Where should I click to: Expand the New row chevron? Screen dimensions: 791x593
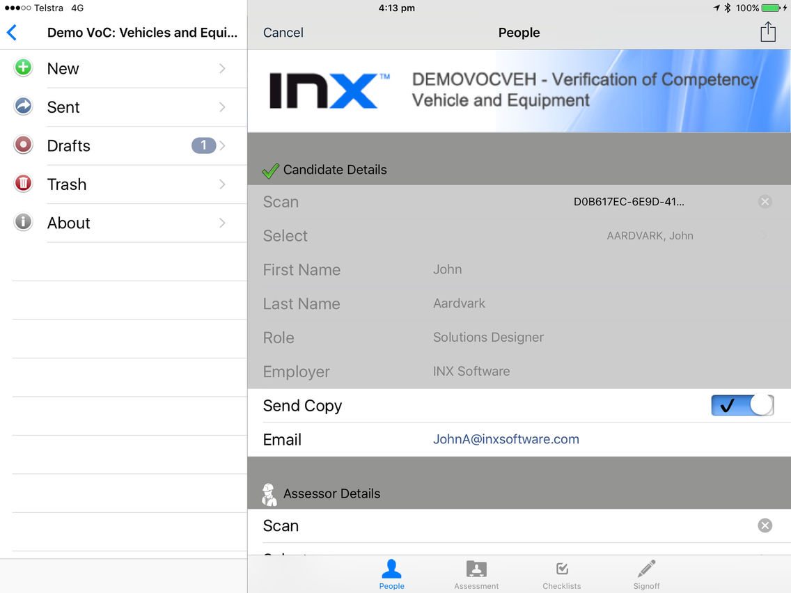pos(223,69)
